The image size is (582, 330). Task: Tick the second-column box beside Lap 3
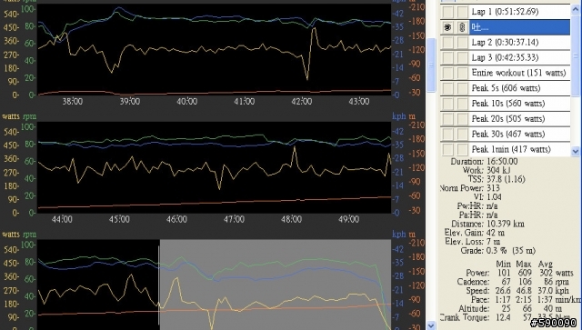click(462, 57)
